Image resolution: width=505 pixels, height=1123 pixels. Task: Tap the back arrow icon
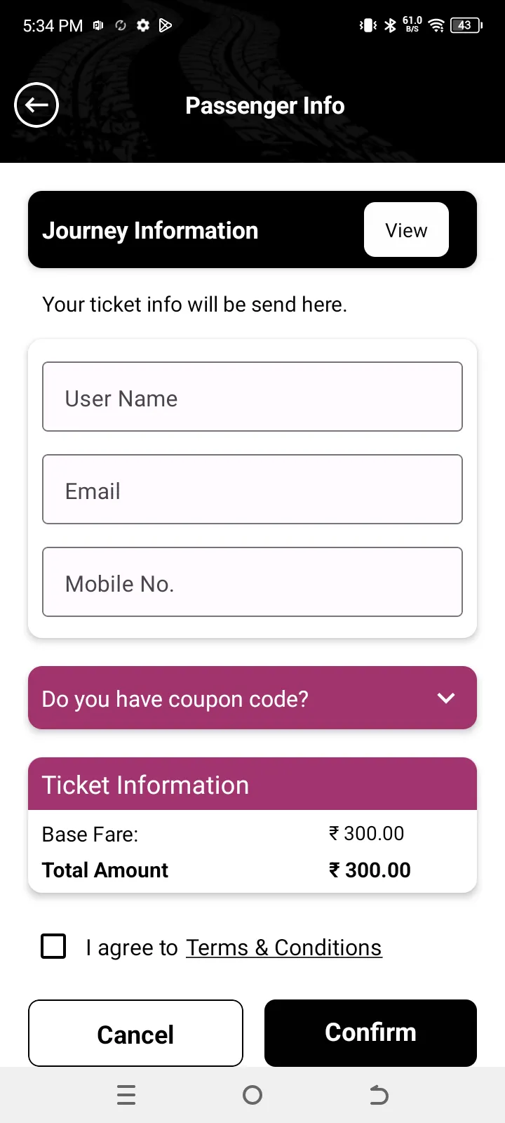[x=36, y=105]
